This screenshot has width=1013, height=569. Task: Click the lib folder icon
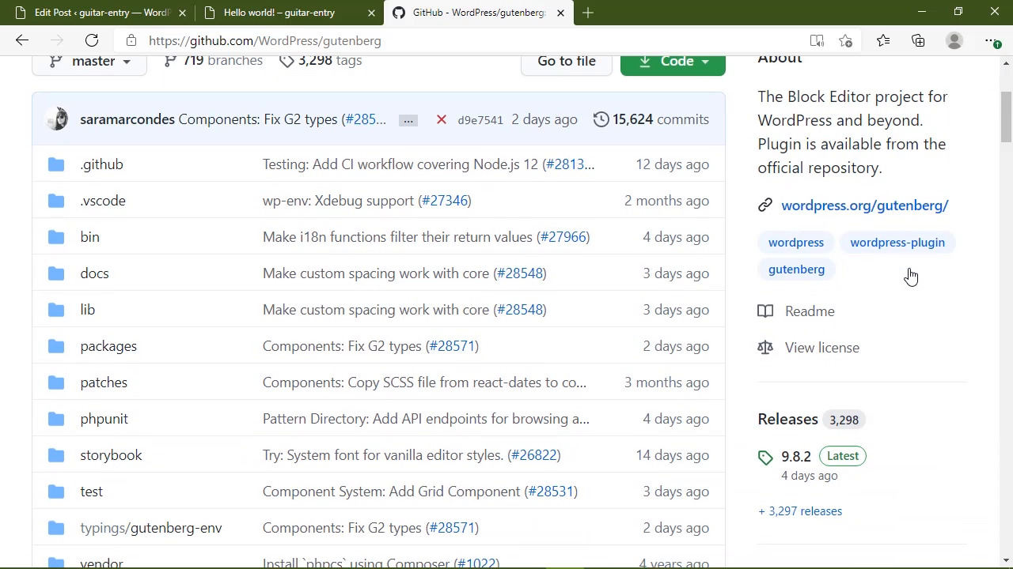pos(55,310)
